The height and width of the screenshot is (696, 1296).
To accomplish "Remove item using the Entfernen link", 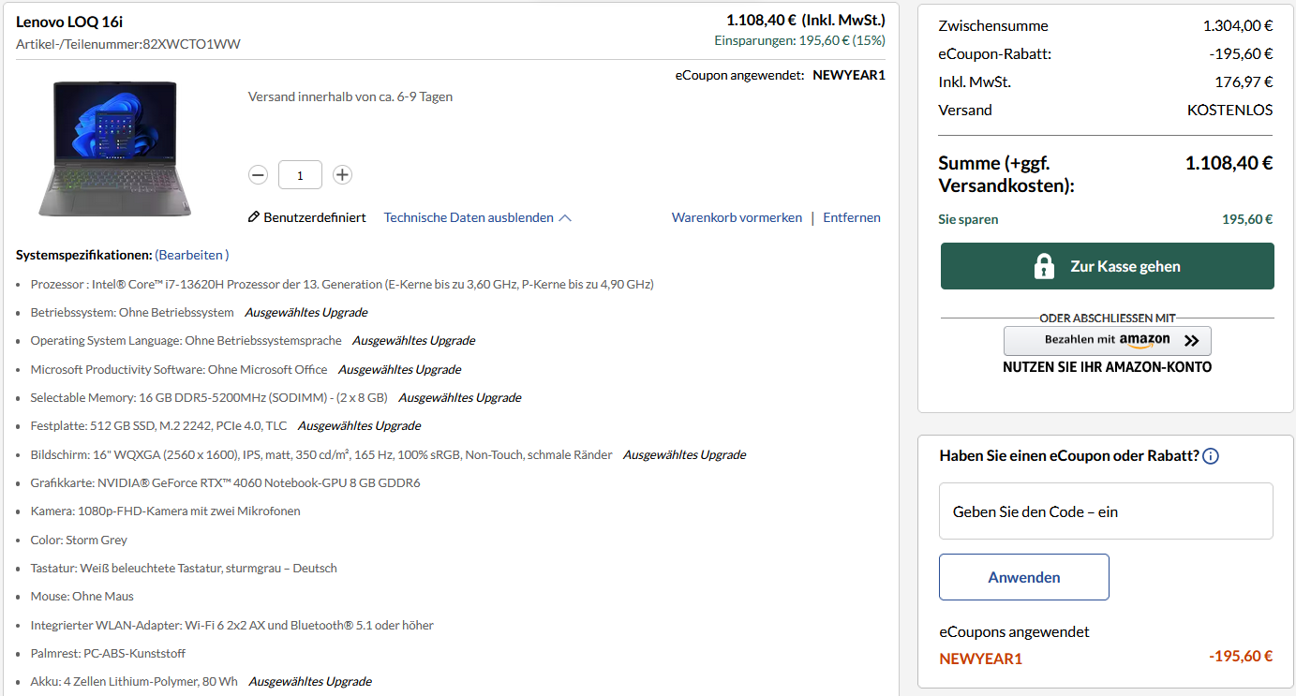I will (x=851, y=216).
